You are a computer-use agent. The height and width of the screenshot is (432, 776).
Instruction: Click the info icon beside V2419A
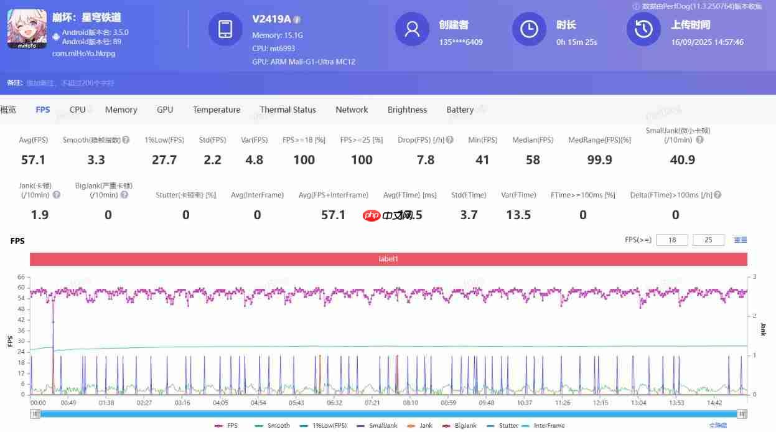click(299, 19)
